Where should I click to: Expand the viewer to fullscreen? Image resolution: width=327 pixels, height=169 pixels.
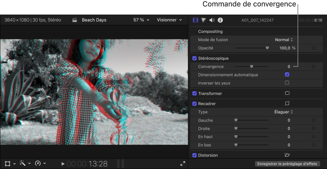click(x=183, y=163)
